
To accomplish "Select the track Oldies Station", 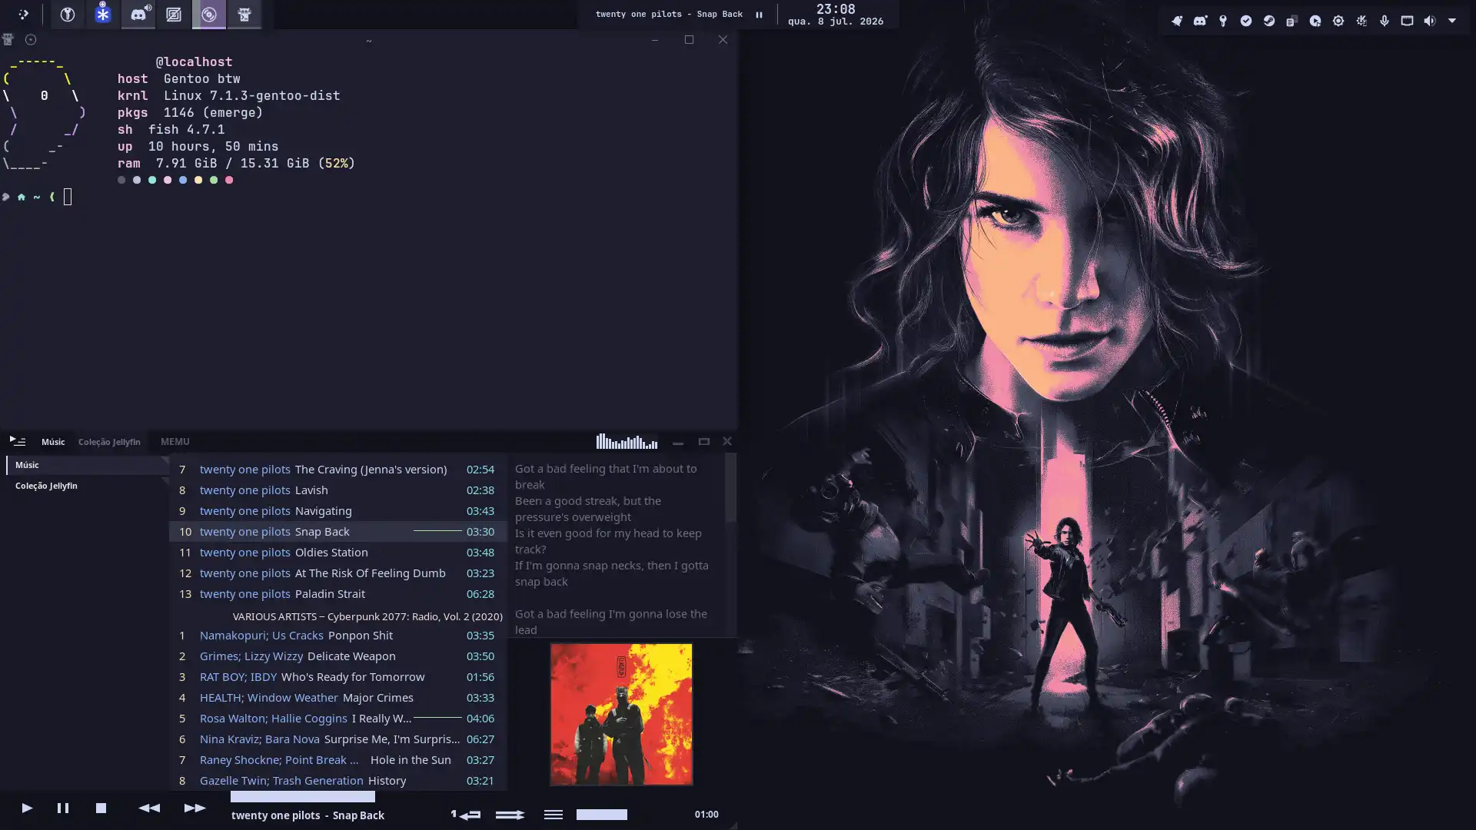I will (x=338, y=552).
